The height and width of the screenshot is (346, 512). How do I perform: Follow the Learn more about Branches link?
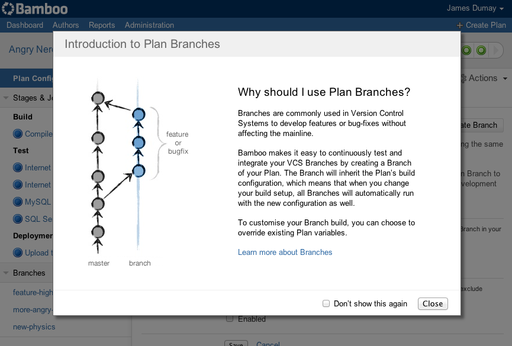(285, 252)
